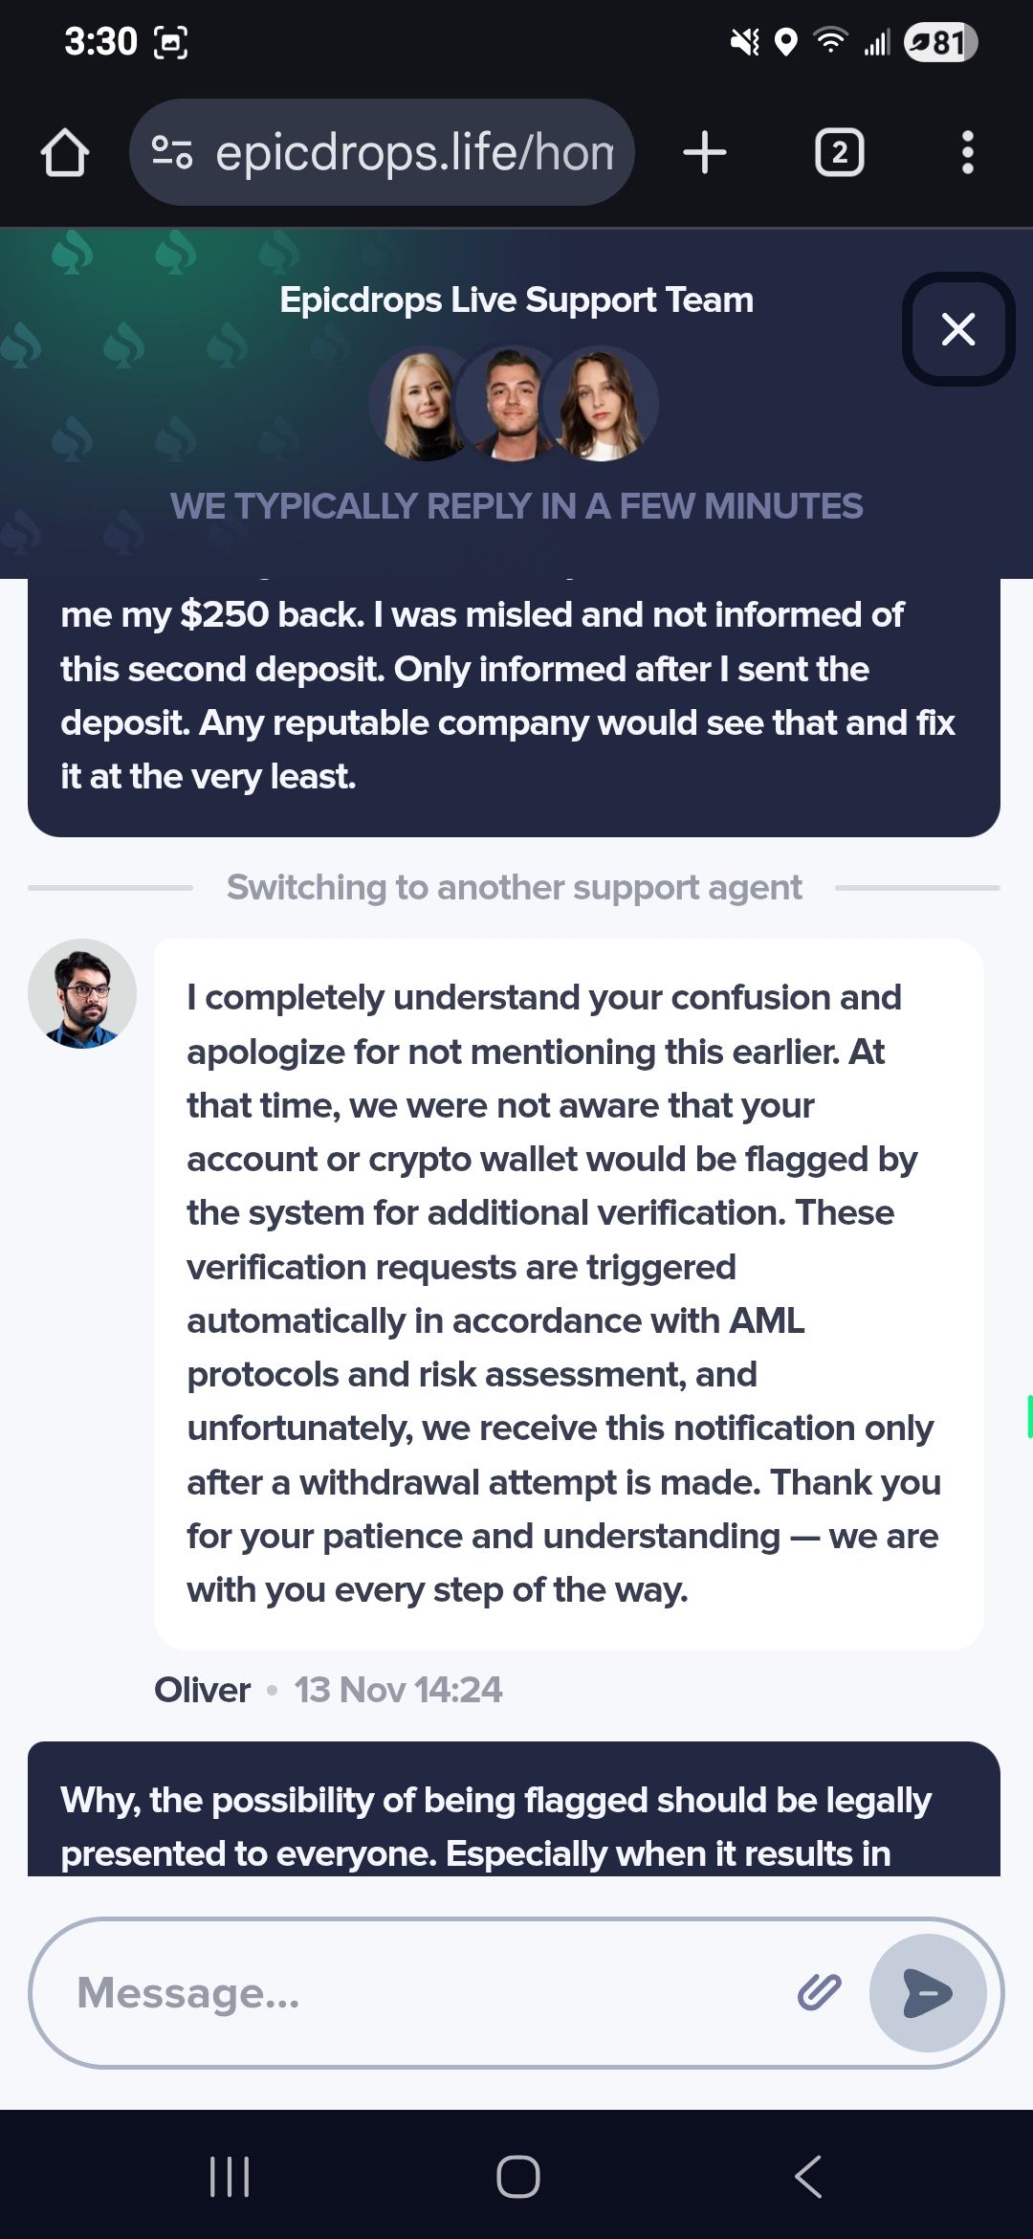Tap the chat scrollbar indicator

(x=1029, y=1416)
